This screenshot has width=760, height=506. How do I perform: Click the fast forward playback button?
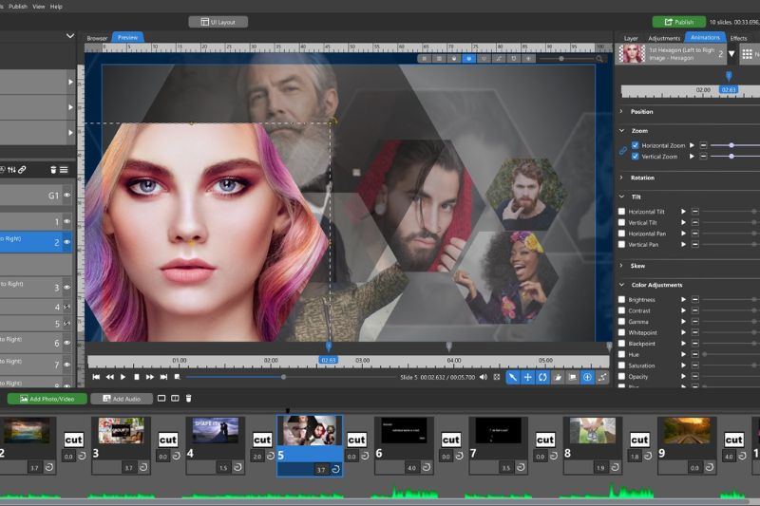coord(150,377)
